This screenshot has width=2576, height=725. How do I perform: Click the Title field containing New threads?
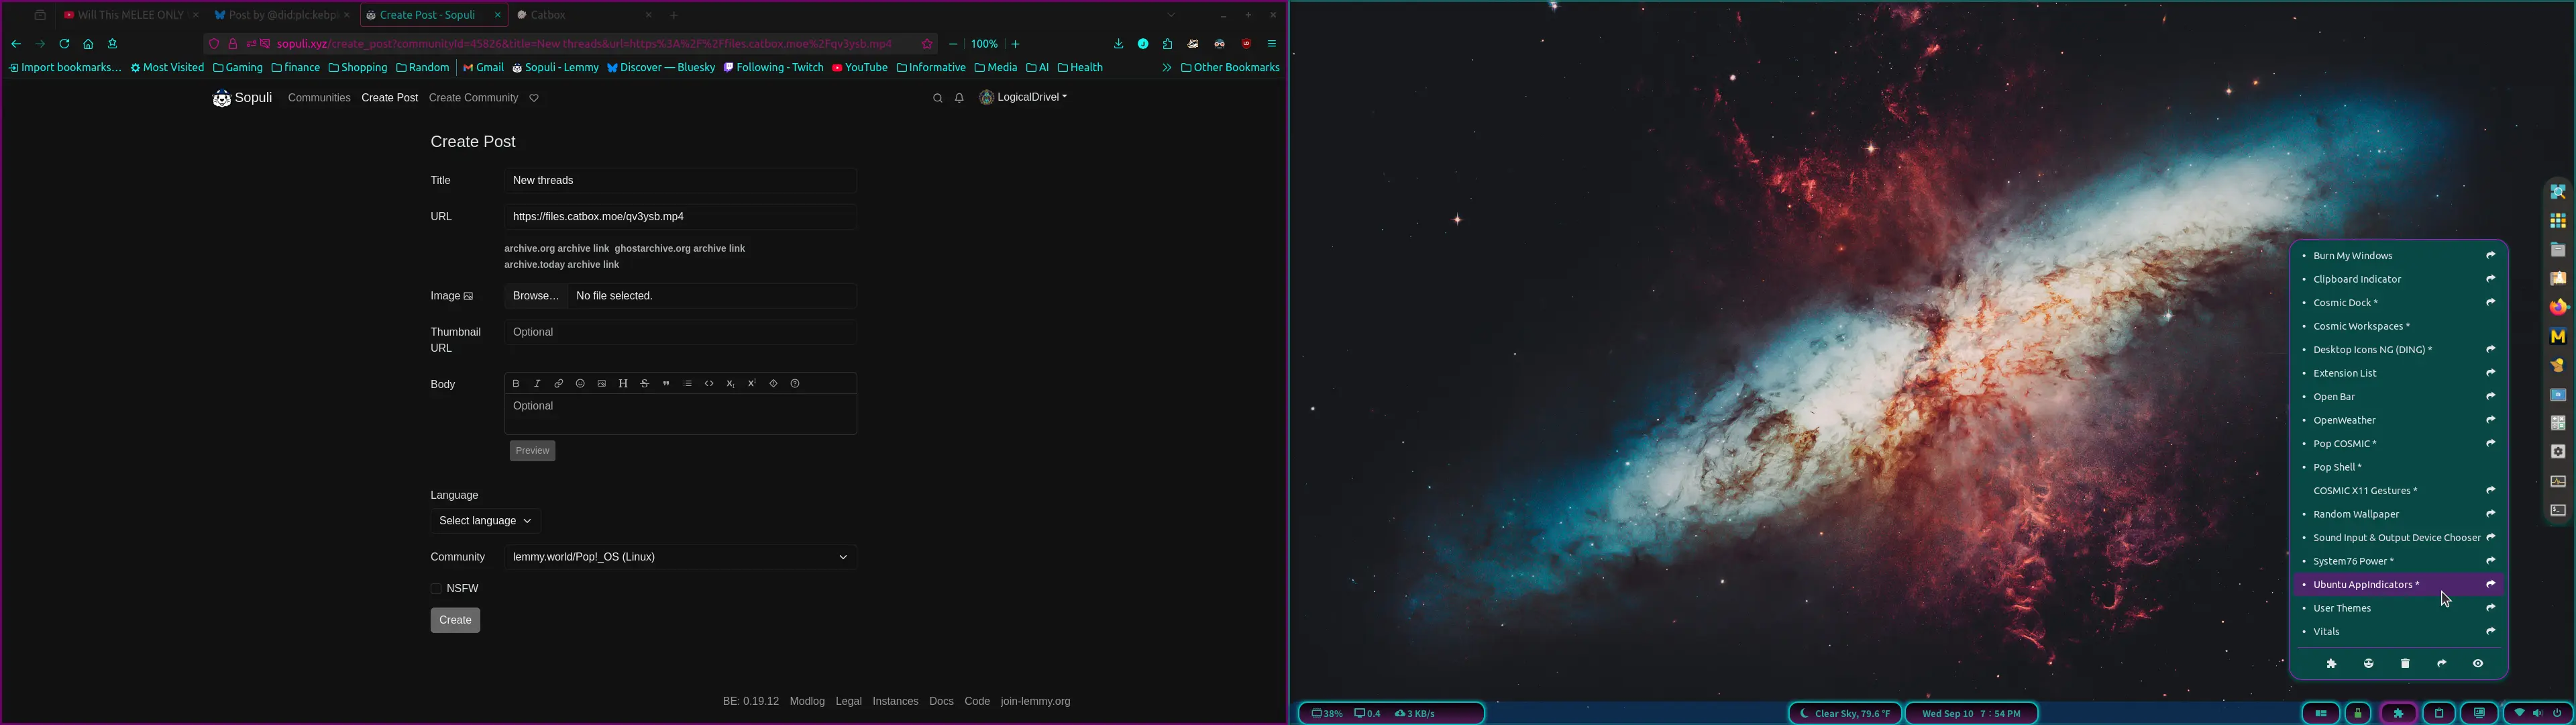[679, 181]
